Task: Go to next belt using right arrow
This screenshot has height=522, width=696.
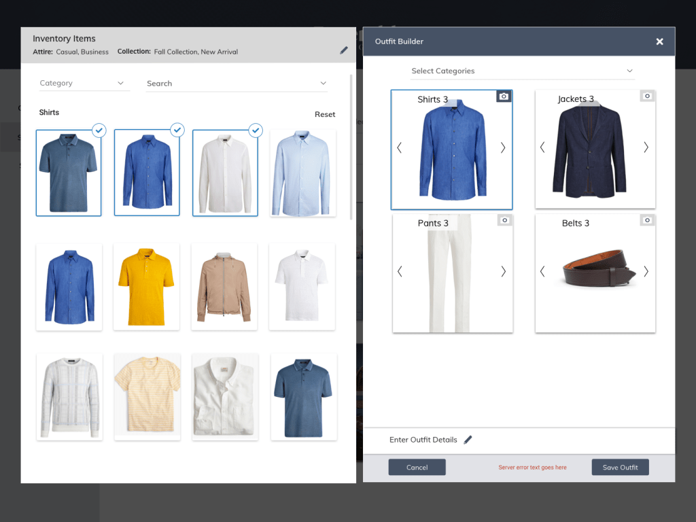Action: click(646, 271)
